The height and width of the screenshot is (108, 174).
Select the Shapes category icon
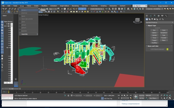point(150,19)
